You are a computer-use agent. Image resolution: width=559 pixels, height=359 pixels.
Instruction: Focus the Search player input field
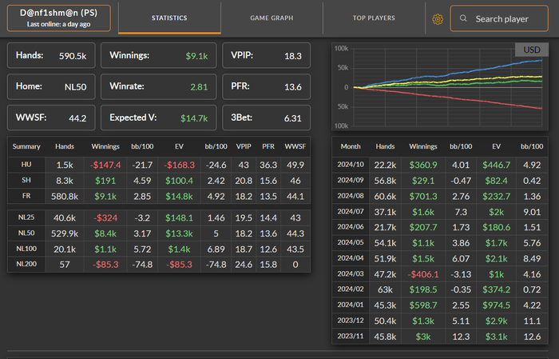499,18
